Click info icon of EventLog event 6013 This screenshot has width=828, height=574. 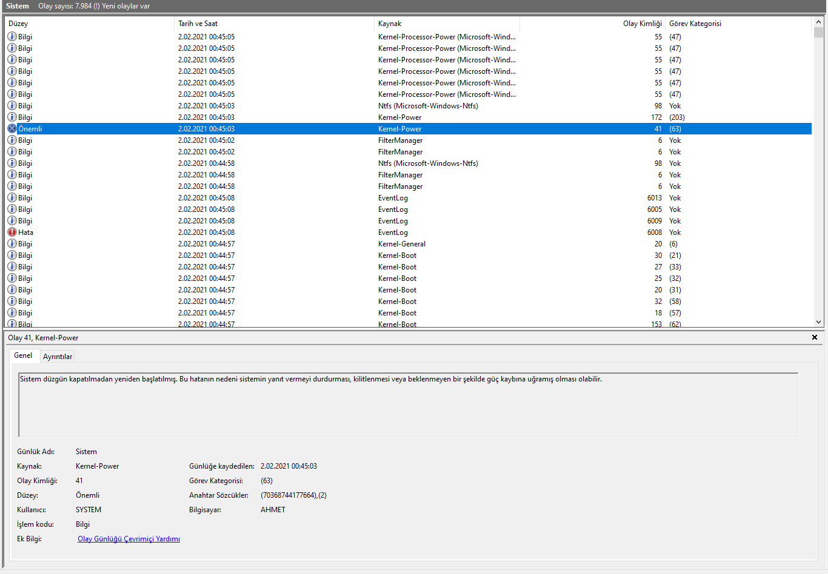(12, 198)
